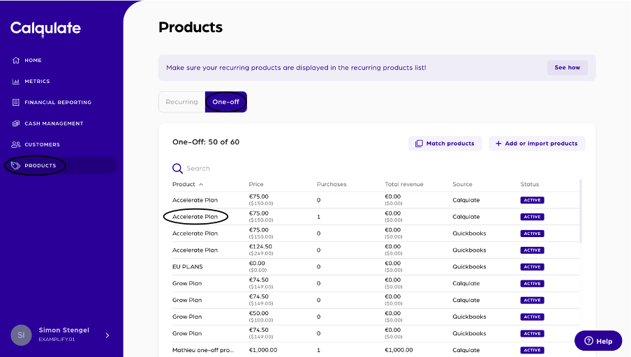Image resolution: width=631 pixels, height=357 pixels.
Task: Sort by the Product column arrow
Action: coord(201,185)
